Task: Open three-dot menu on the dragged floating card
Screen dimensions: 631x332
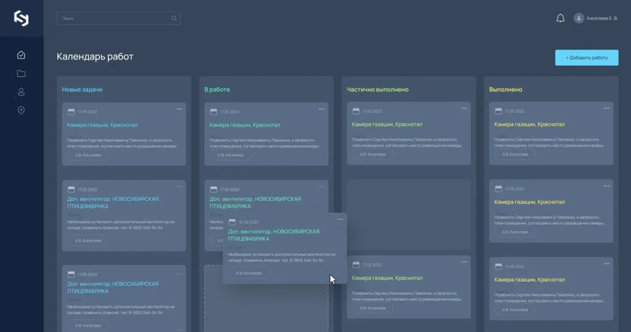Action: (340, 219)
